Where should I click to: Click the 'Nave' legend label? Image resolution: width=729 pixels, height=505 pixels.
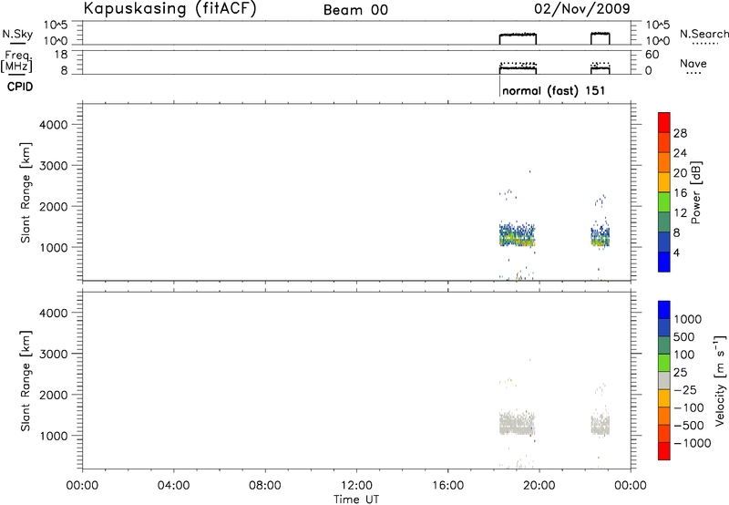[x=693, y=64]
